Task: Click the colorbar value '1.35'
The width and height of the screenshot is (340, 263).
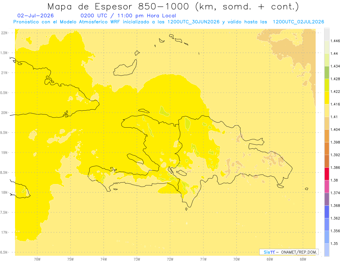Action: 334,243
